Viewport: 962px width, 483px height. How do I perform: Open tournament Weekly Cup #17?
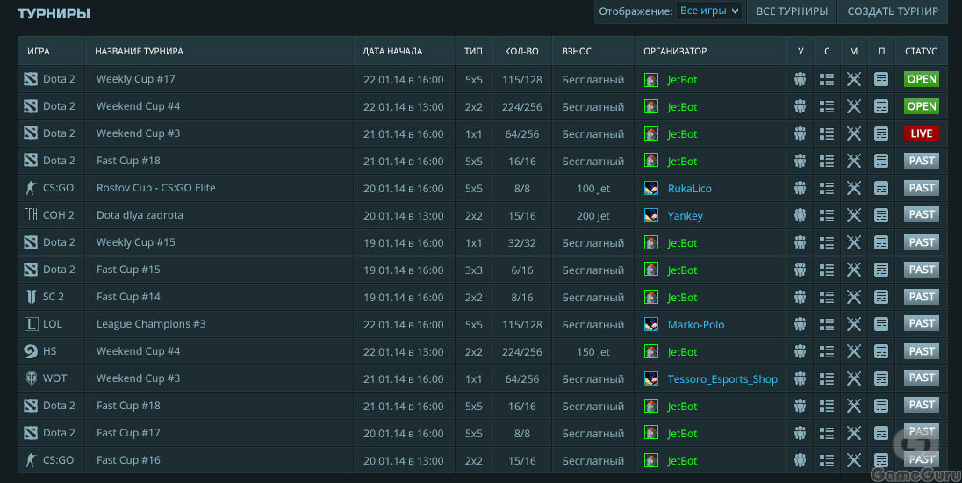(x=135, y=79)
